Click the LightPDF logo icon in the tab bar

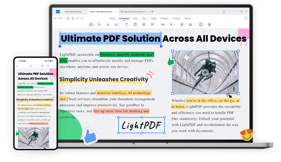point(58,12)
